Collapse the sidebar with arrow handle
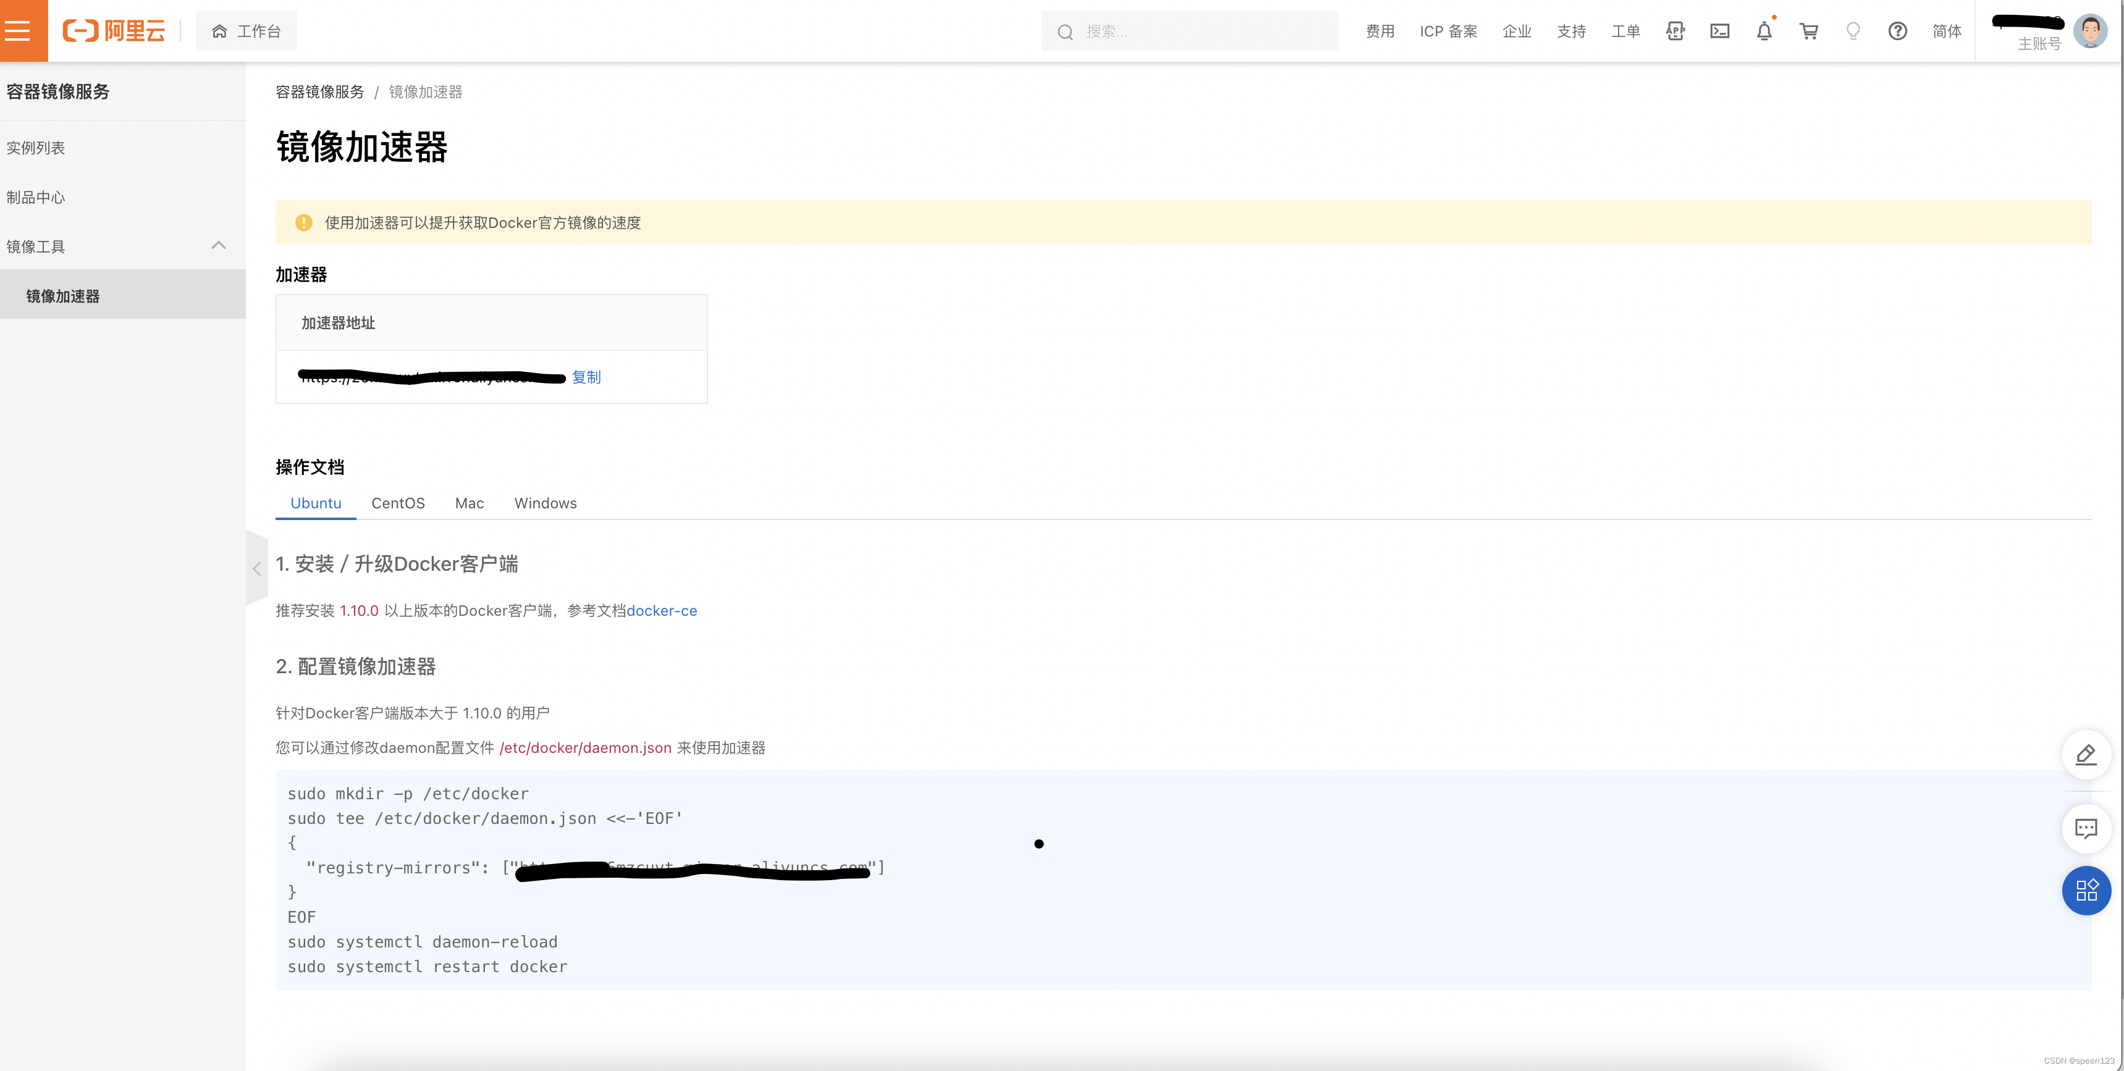 256,569
